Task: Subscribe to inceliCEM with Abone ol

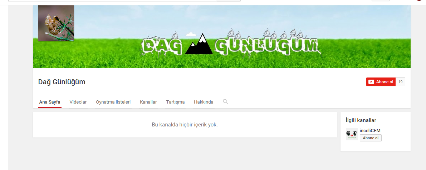Action: click(371, 138)
